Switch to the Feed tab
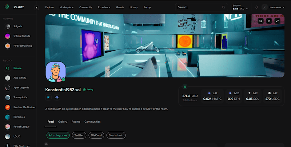The width and height of the screenshot is (291, 147). click(x=51, y=122)
